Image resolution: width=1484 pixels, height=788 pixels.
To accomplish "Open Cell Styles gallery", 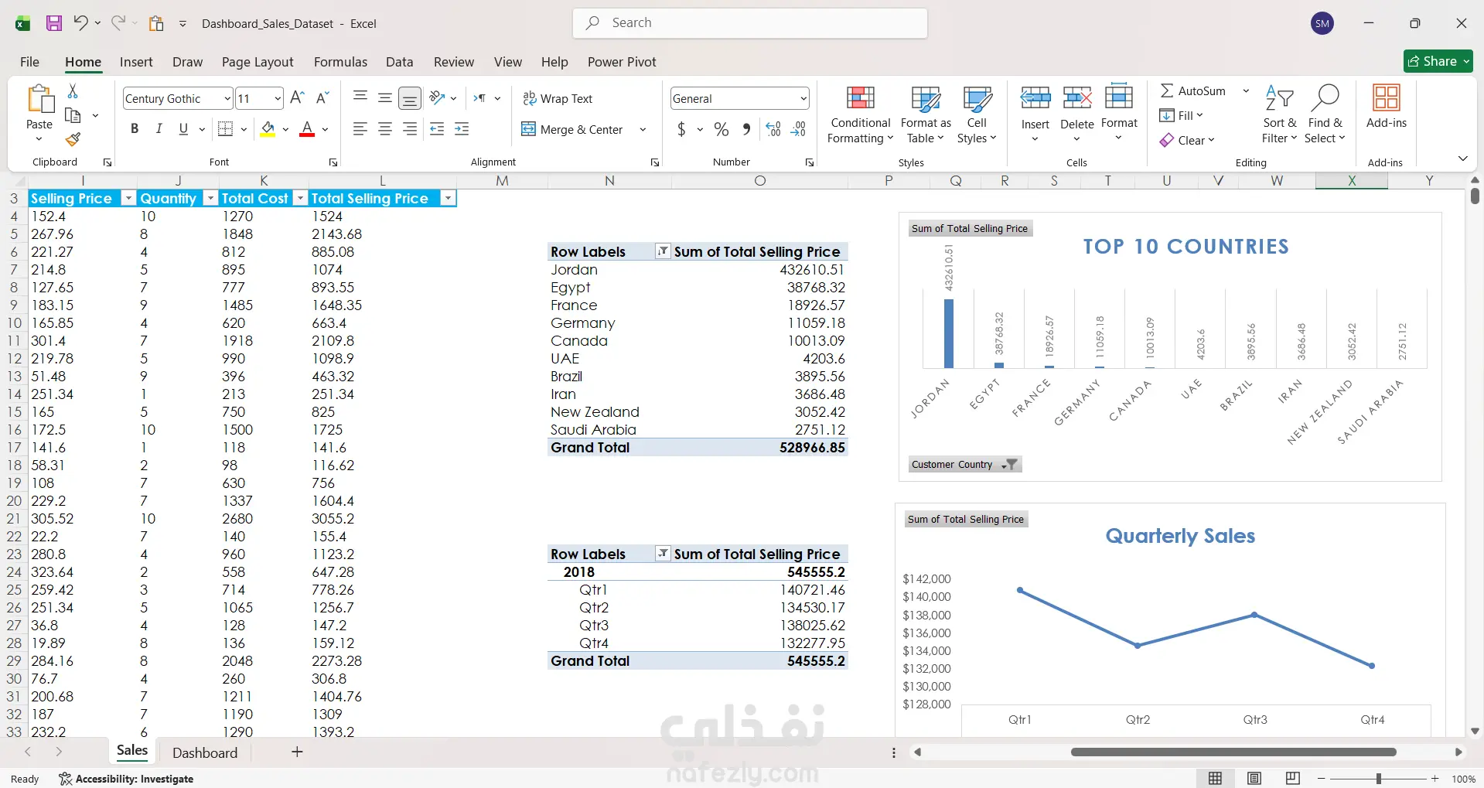I will pos(977,114).
